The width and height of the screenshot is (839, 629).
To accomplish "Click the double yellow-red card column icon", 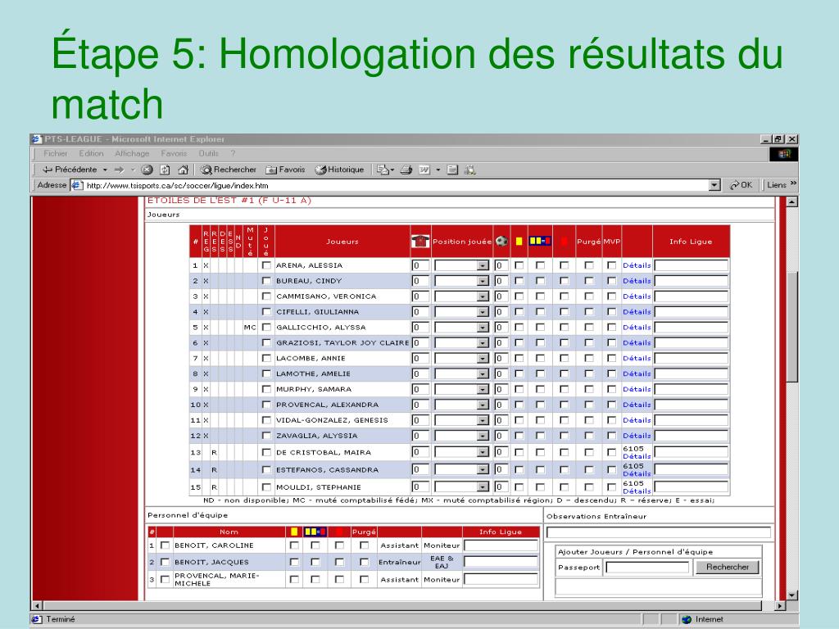I will [540, 242].
